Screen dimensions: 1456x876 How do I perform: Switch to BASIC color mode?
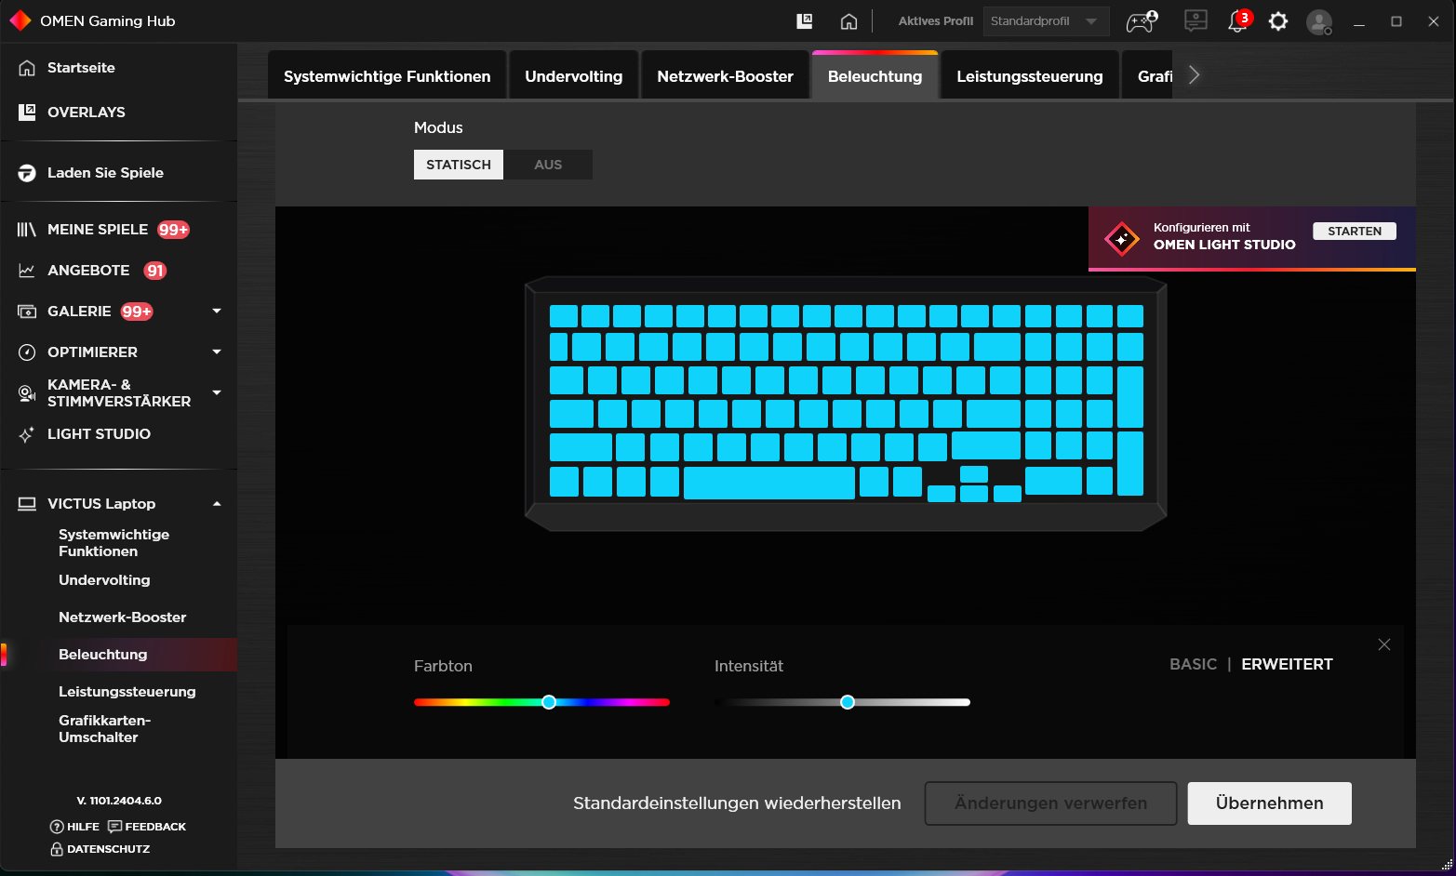pyautogui.click(x=1193, y=664)
